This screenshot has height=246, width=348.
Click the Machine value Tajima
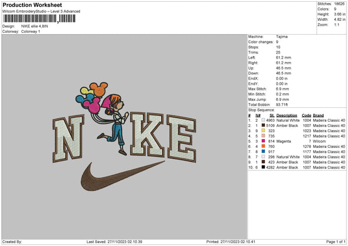click(282, 37)
